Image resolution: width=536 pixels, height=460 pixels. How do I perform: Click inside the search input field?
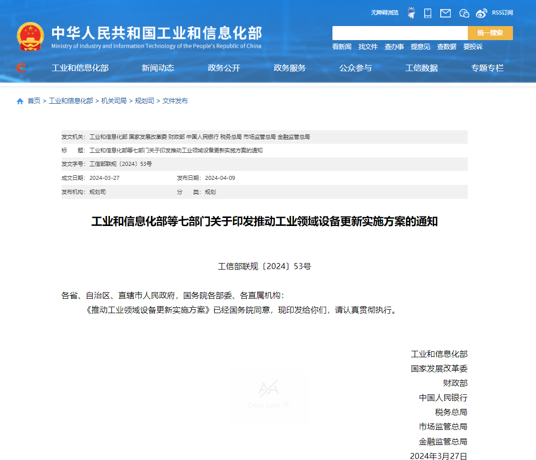click(x=400, y=33)
